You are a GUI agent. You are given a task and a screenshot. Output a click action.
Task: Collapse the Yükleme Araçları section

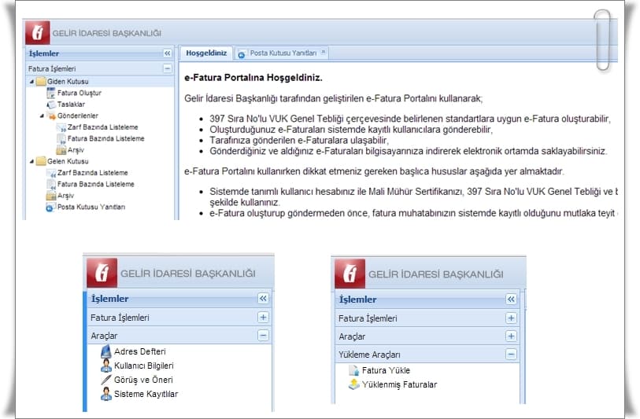pos(511,355)
